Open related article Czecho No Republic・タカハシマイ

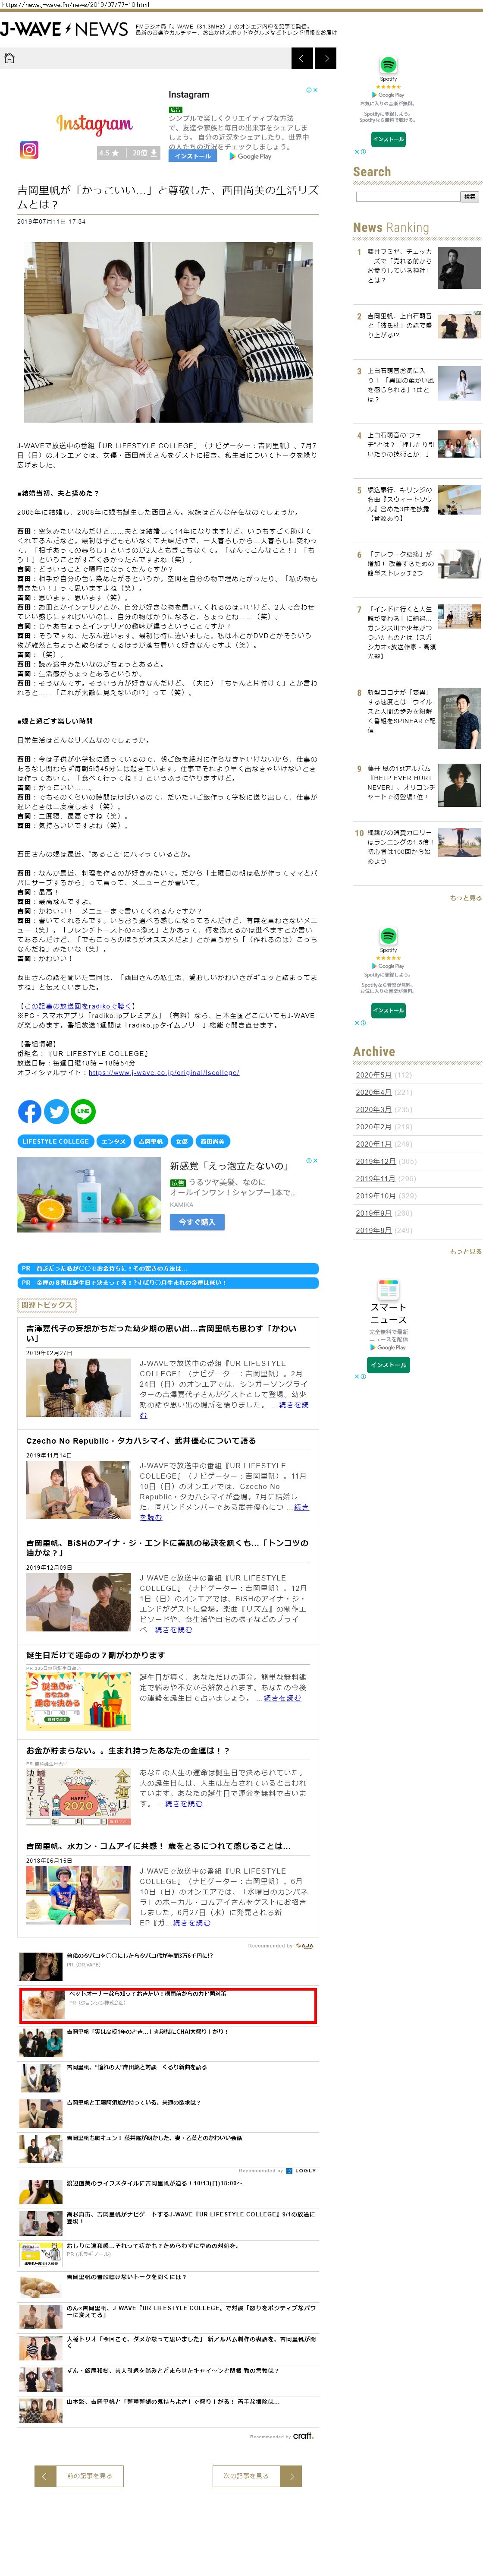(x=141, y=1441)
